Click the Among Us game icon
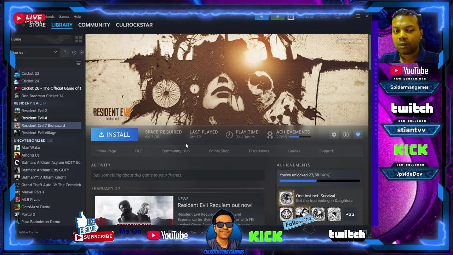Viewport: 453px width, 255px height. coord(17,155)
